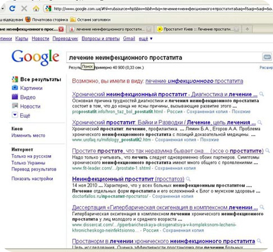Open the Останні заголовки feed folder icon
The width and height of the screenshot is (273, 252).
pyautogui.click(x=73, y=20)
